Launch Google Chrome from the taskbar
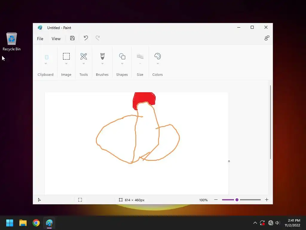306x230 pixels. coord(36,223)
